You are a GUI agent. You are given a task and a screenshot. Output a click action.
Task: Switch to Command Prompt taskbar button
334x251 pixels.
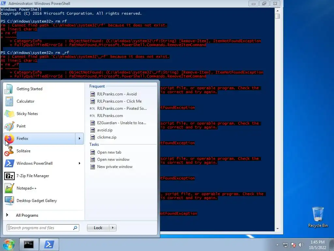tap(29, 244)
